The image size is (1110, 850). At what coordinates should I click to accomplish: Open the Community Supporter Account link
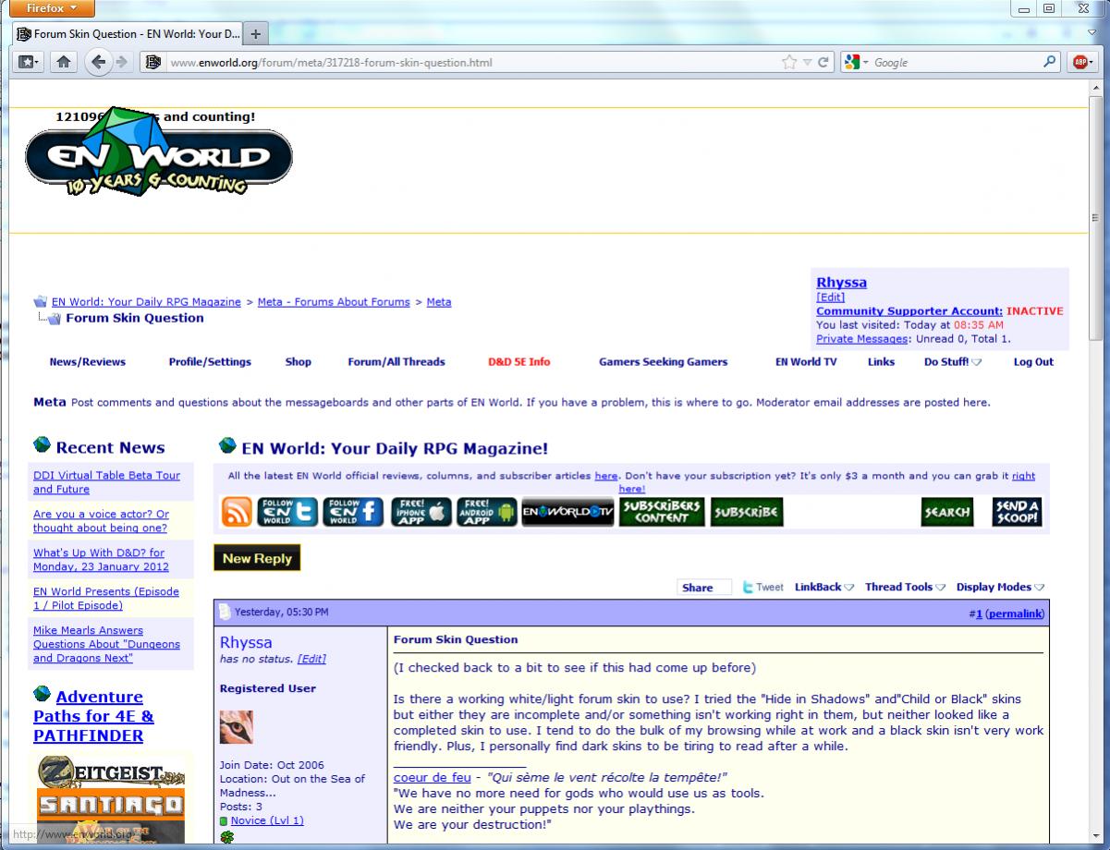tap(909, 311)
